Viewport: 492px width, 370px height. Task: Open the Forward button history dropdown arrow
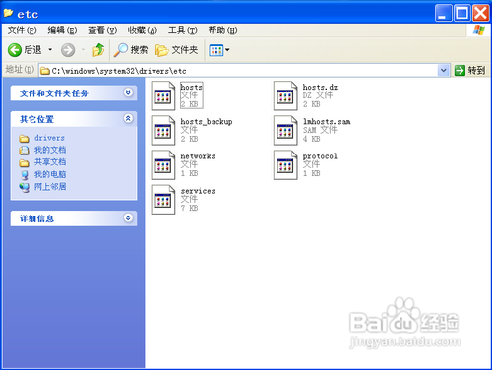pos(83,50)
